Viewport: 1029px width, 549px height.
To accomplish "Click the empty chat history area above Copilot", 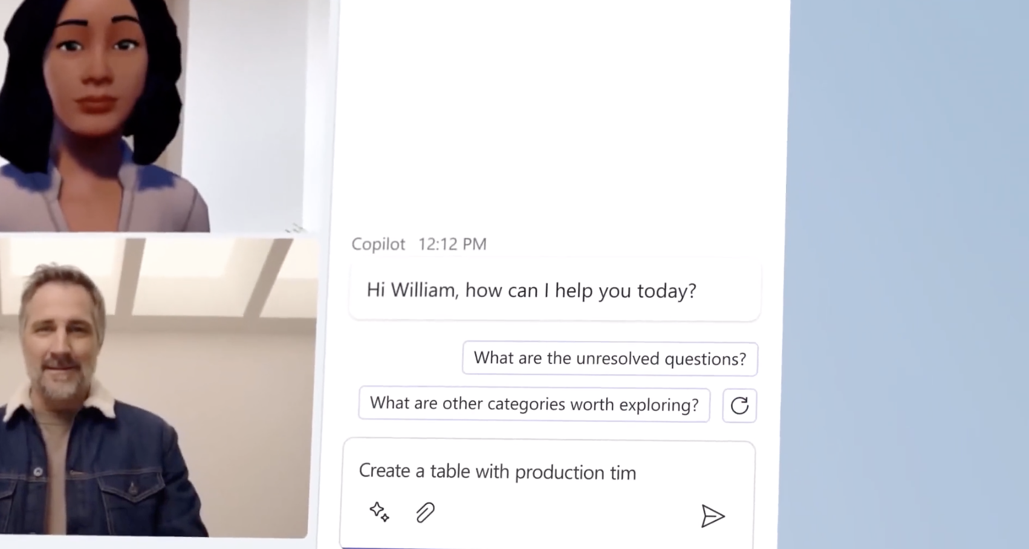I will click(562, 115).
